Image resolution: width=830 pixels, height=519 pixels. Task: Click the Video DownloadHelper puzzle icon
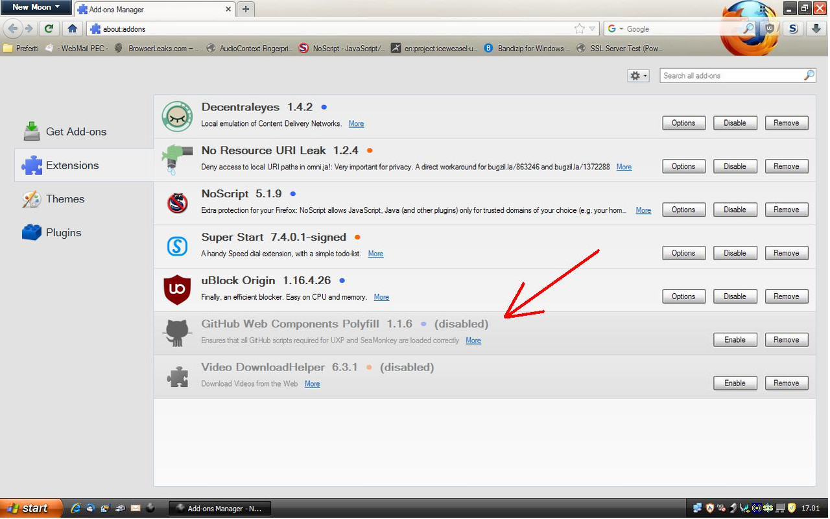coord(177,377)
